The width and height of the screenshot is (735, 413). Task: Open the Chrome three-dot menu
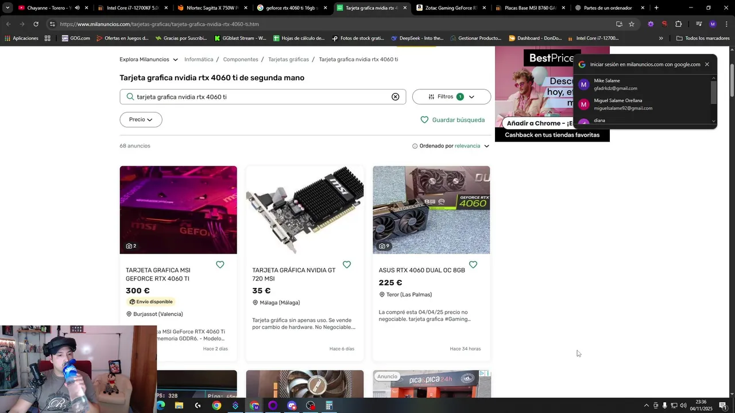pos(726,24)
